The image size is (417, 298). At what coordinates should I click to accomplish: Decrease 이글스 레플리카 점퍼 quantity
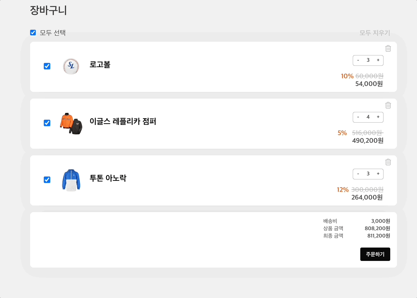tap(358, 117)
